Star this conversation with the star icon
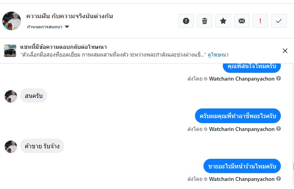Image resolution: width=294 pixels, height=189 pixels. pos(223,21)
